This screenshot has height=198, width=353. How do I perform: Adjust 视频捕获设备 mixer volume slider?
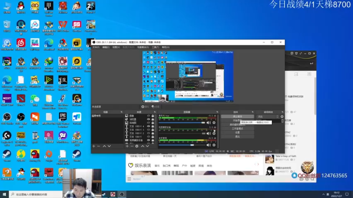(182, 133)
